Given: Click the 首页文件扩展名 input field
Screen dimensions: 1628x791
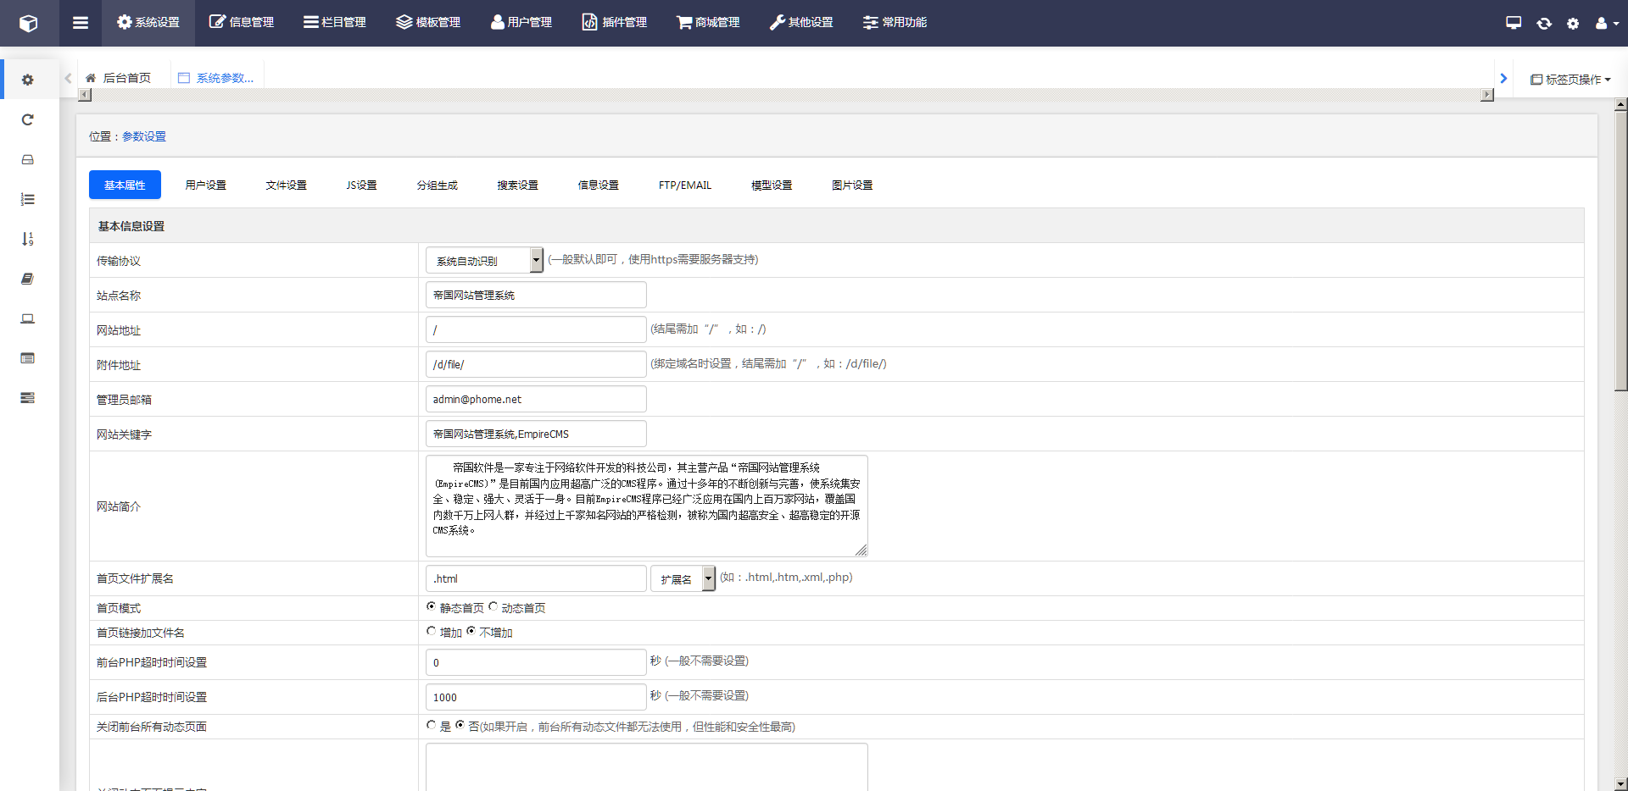Looking at the screenshot, I should (x=536, y=578).
